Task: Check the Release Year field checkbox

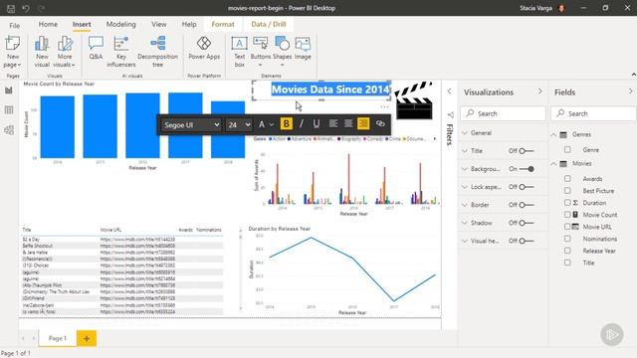Action: [567, 251]
